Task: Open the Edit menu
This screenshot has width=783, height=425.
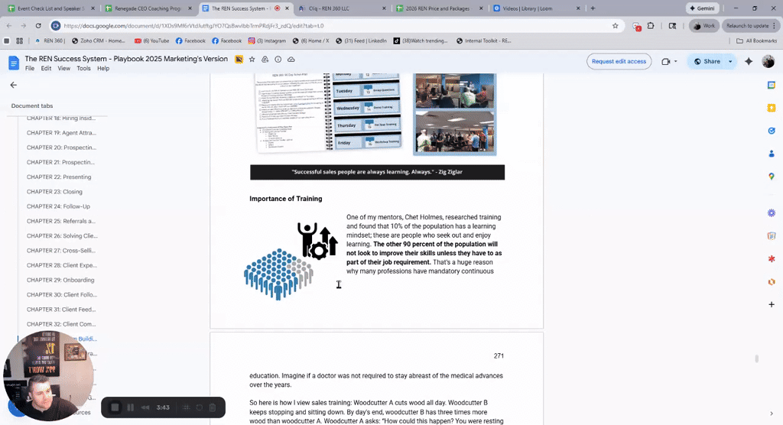Action: click(x=46, y=69)
